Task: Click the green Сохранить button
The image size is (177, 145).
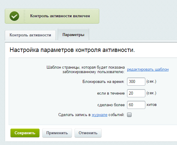Action: tap(25, 133)
